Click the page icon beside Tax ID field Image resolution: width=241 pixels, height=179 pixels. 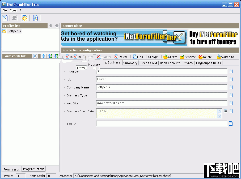[x=231, y=123]
